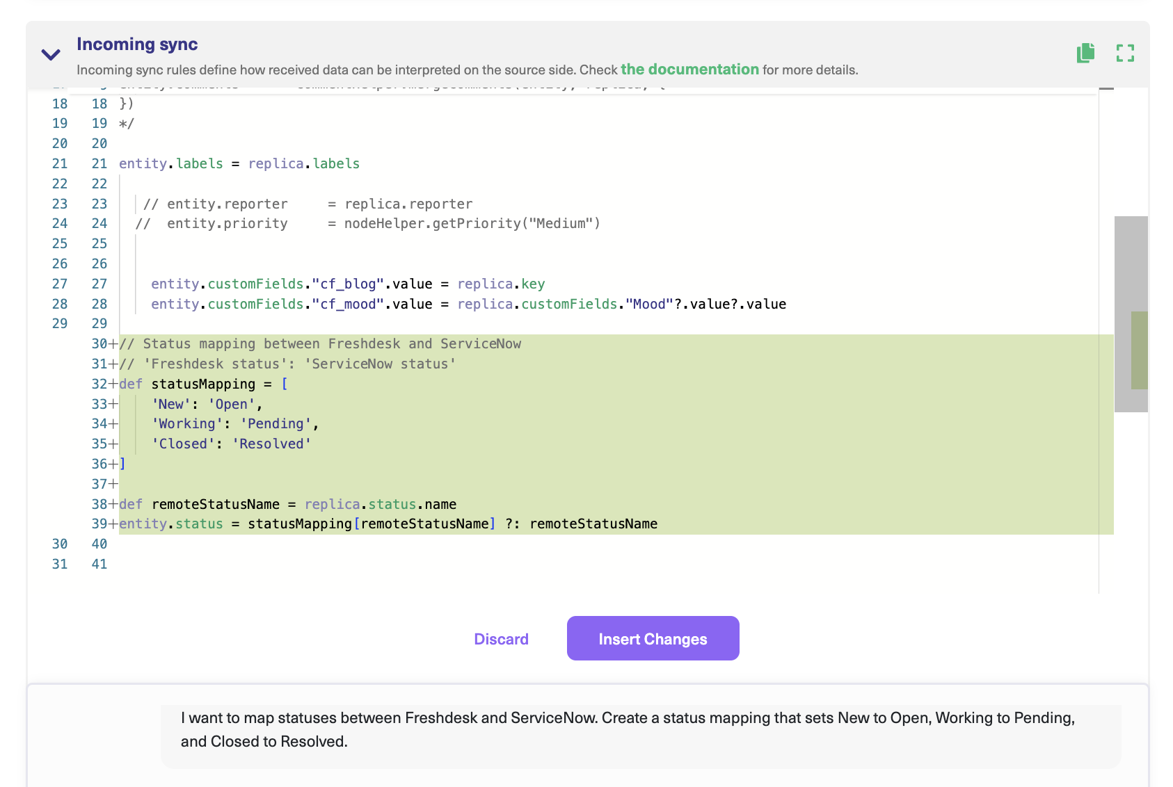Click the commented entity.priority line
Viewport: 1173px width, 787px height.
point(367,223)
